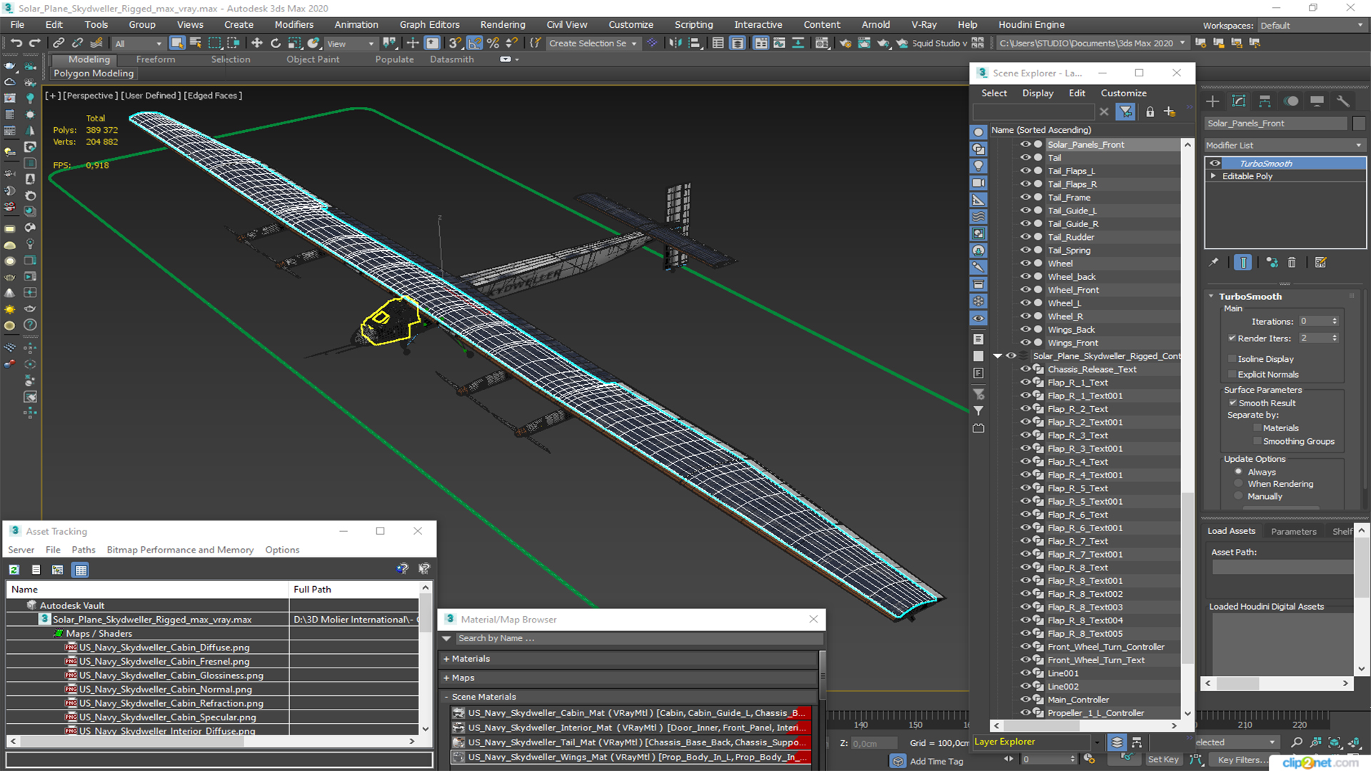The height and width of the screenshot is (771, 1371).
Task: Expand the Editable Poly stack entry
Action: pyautogui.click(x=1213, y=176)
